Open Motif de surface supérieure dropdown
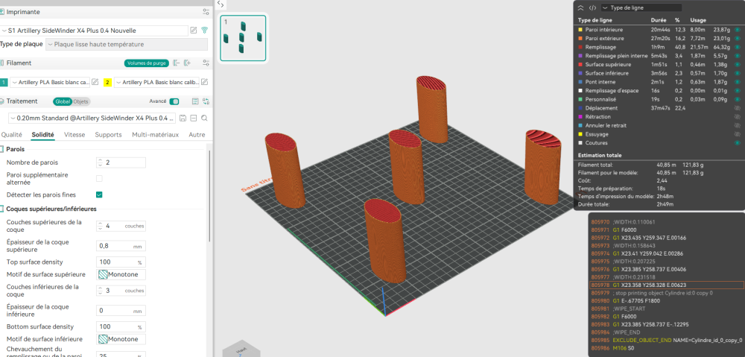Viewport: 745px width, 357px height. point(121,274)
